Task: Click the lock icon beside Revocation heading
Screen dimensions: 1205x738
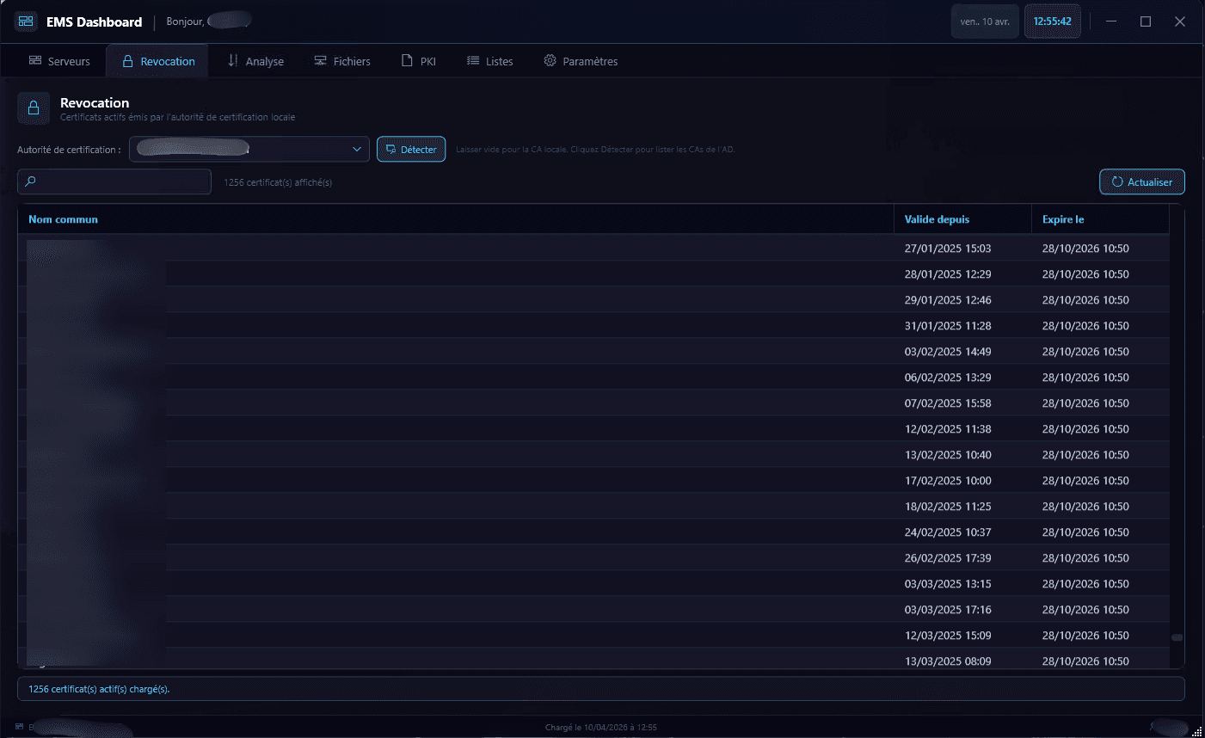Action: (34, 108)
